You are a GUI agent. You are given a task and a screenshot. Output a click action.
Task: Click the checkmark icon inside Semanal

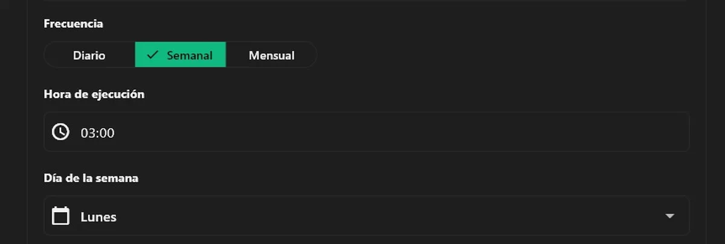click(x=153, y=55)
